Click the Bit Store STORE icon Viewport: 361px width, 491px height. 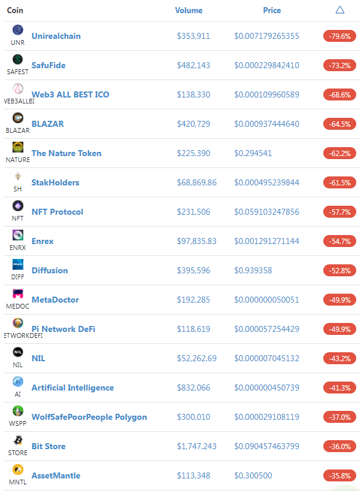point(18,440)
